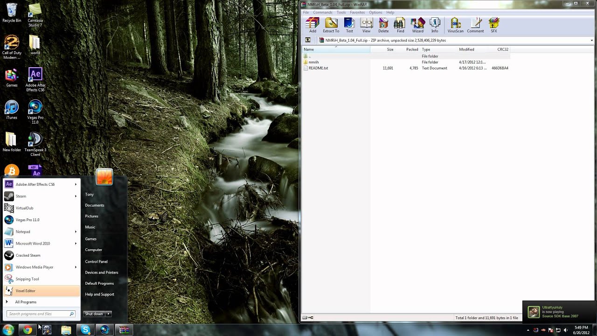Screen dimensions: 597x336
Task: Sort the file list by Size column
Action: [382, 49]
